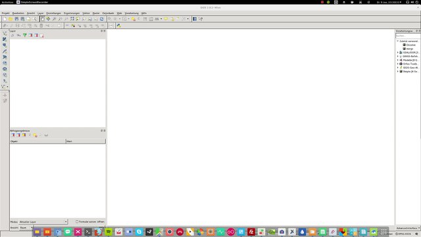Open the Erweiterungen menu
This screenshot has width=421, height=237.
[x=72, y=13]
